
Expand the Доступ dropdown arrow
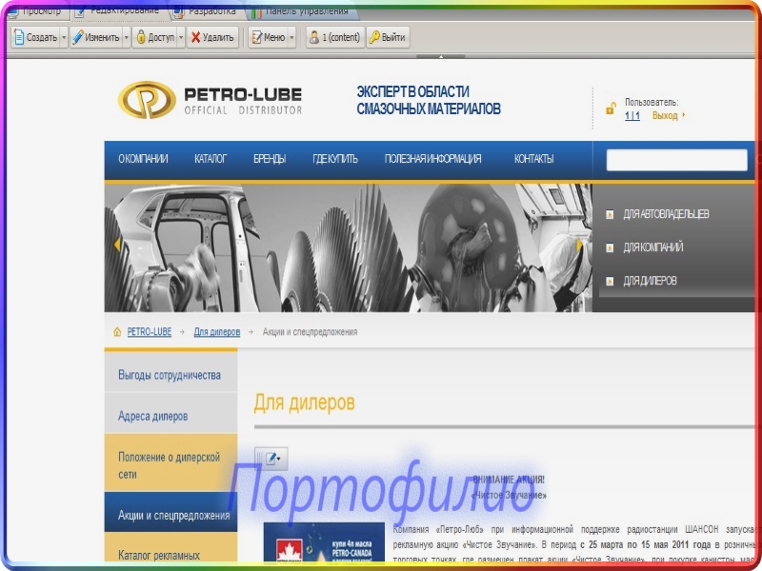coord(181,37)
